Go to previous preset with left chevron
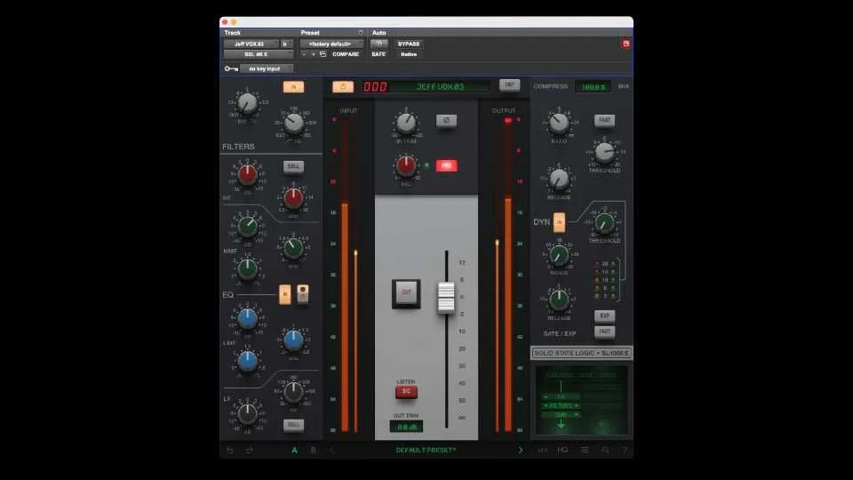 click(332, 450)
